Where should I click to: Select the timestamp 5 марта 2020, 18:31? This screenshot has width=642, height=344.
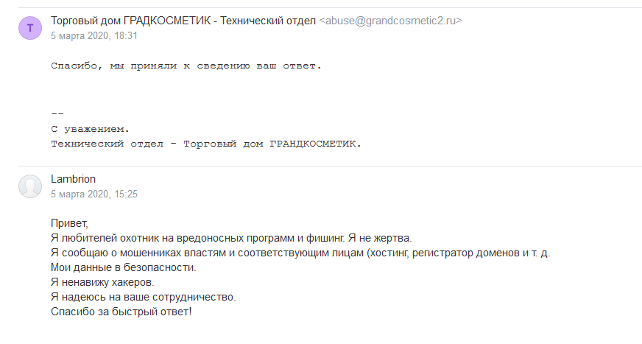(94, 35)
